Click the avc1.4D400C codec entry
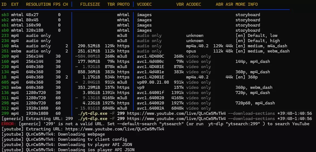 (151, 56)
